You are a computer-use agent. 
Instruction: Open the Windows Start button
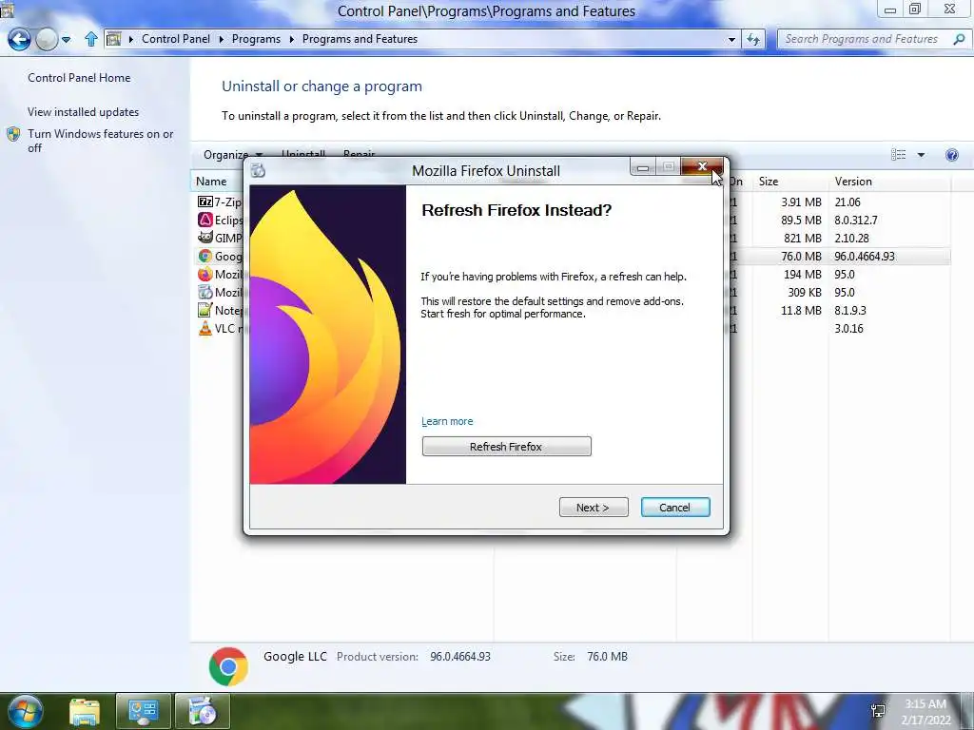tap(24, 711)
